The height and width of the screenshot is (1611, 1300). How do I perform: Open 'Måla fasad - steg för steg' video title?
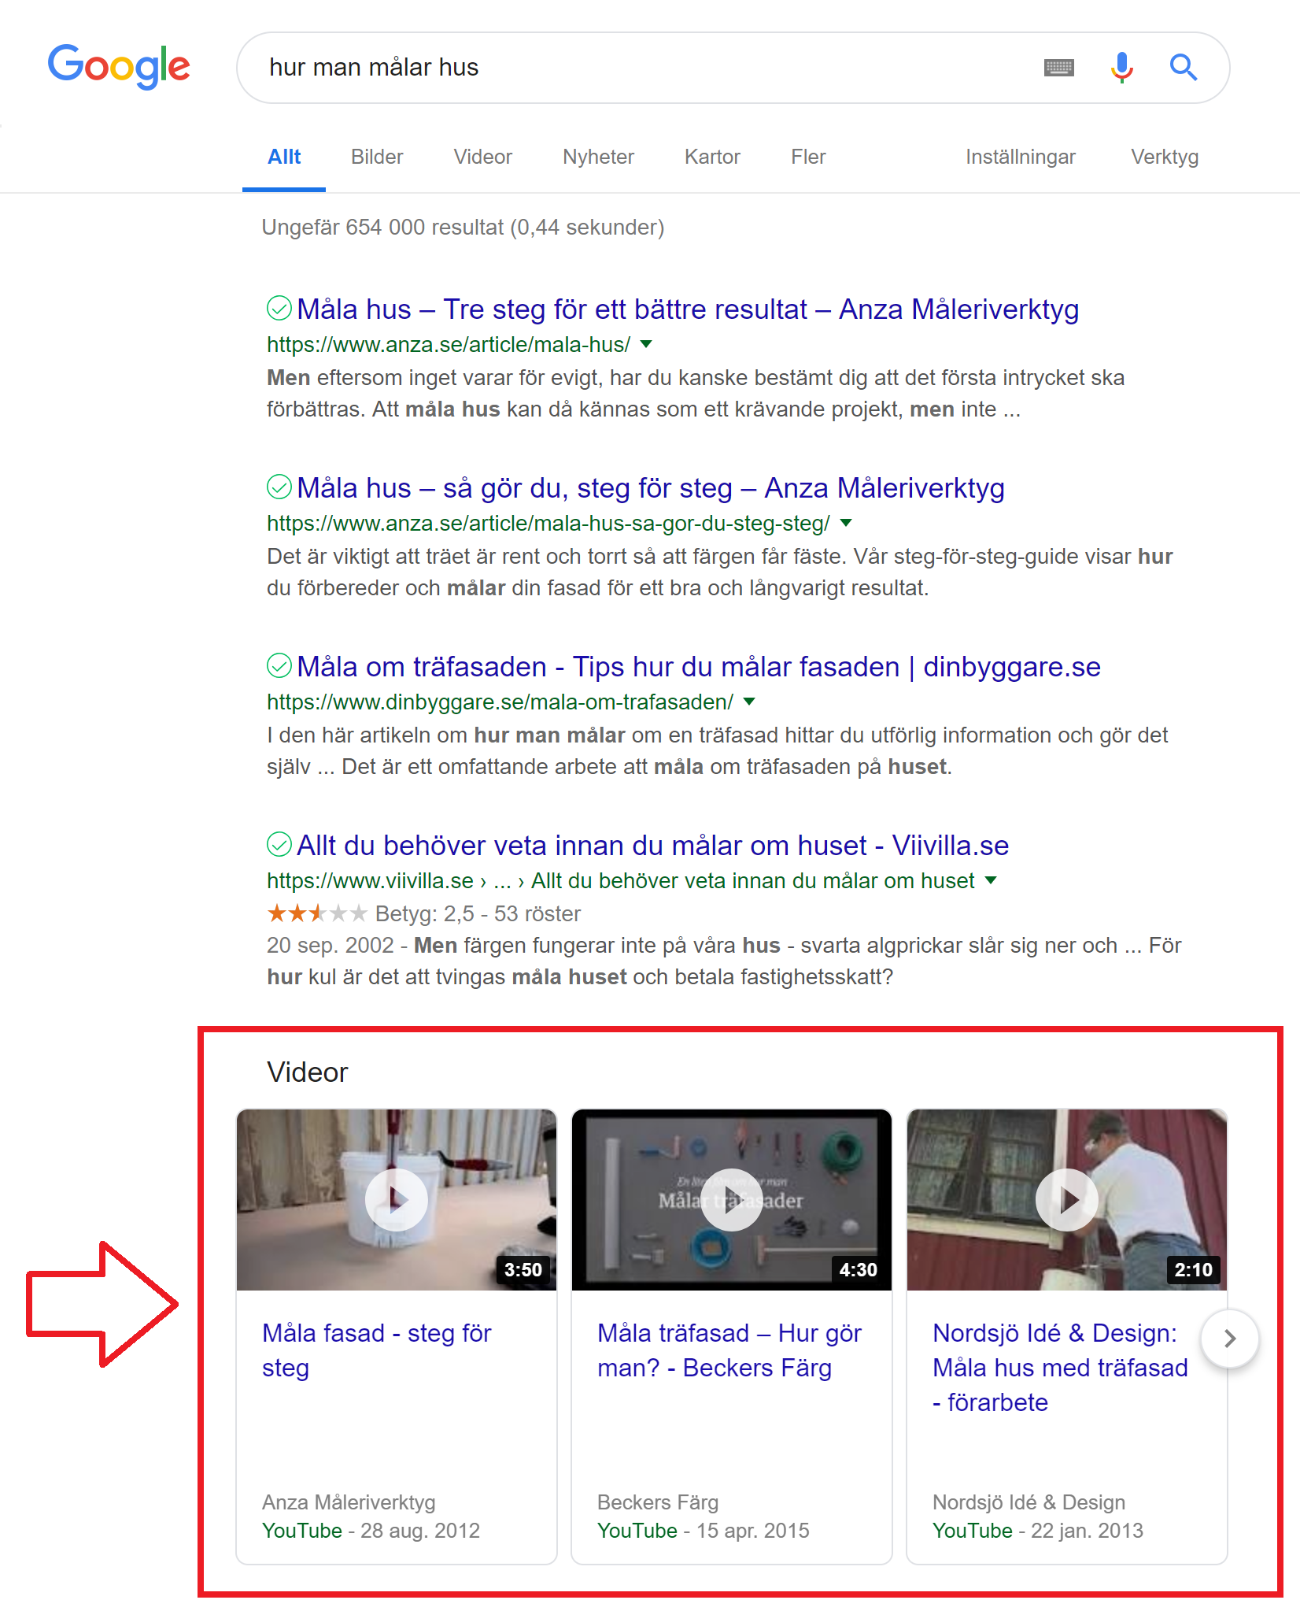tap(376, 1350)
